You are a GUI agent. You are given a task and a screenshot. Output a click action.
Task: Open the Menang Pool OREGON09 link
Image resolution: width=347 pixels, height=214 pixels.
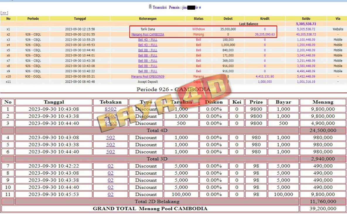click(148, 77)
